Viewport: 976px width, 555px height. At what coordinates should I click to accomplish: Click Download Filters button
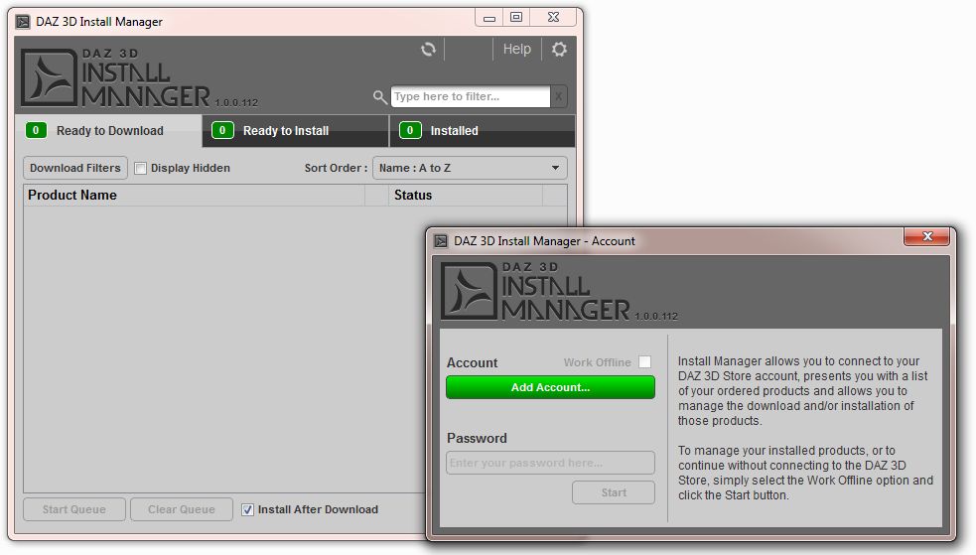click(x=75, y=168)
